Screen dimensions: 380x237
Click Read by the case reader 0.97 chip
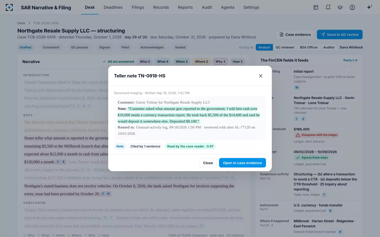190,146
